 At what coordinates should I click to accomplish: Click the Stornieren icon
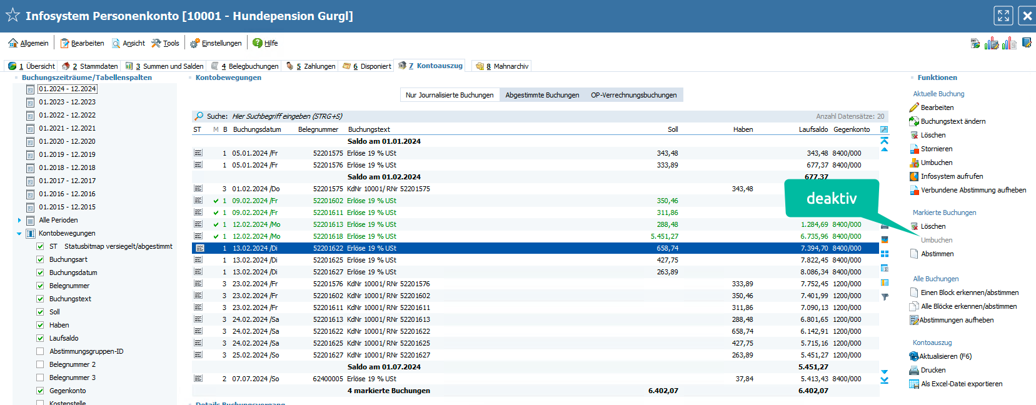(914, 149)
